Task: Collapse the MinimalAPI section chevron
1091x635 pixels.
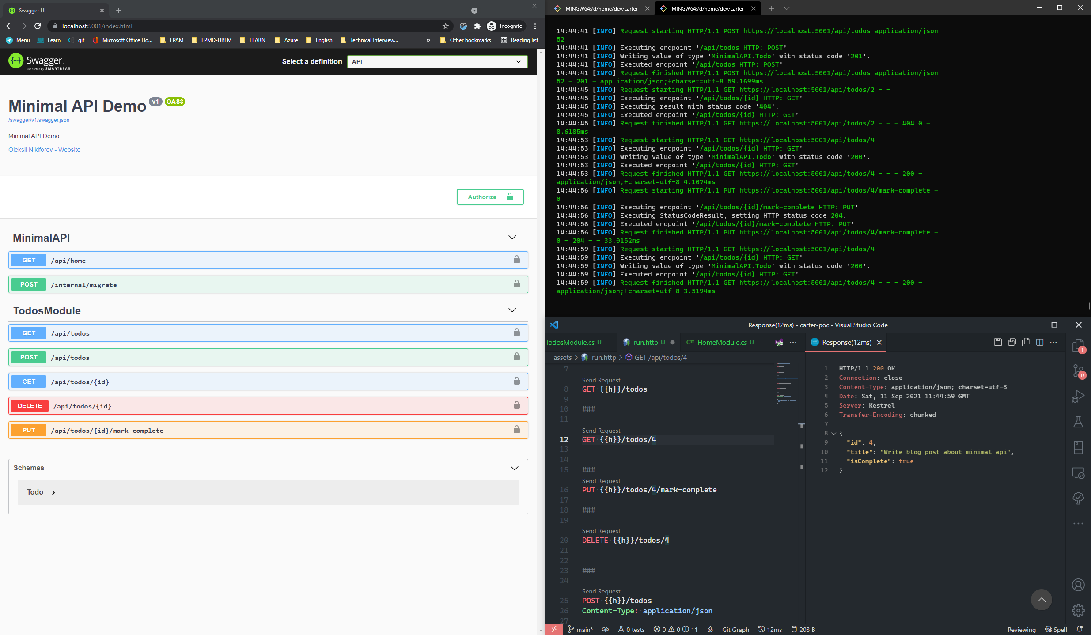Action: (x=513, y=238)
